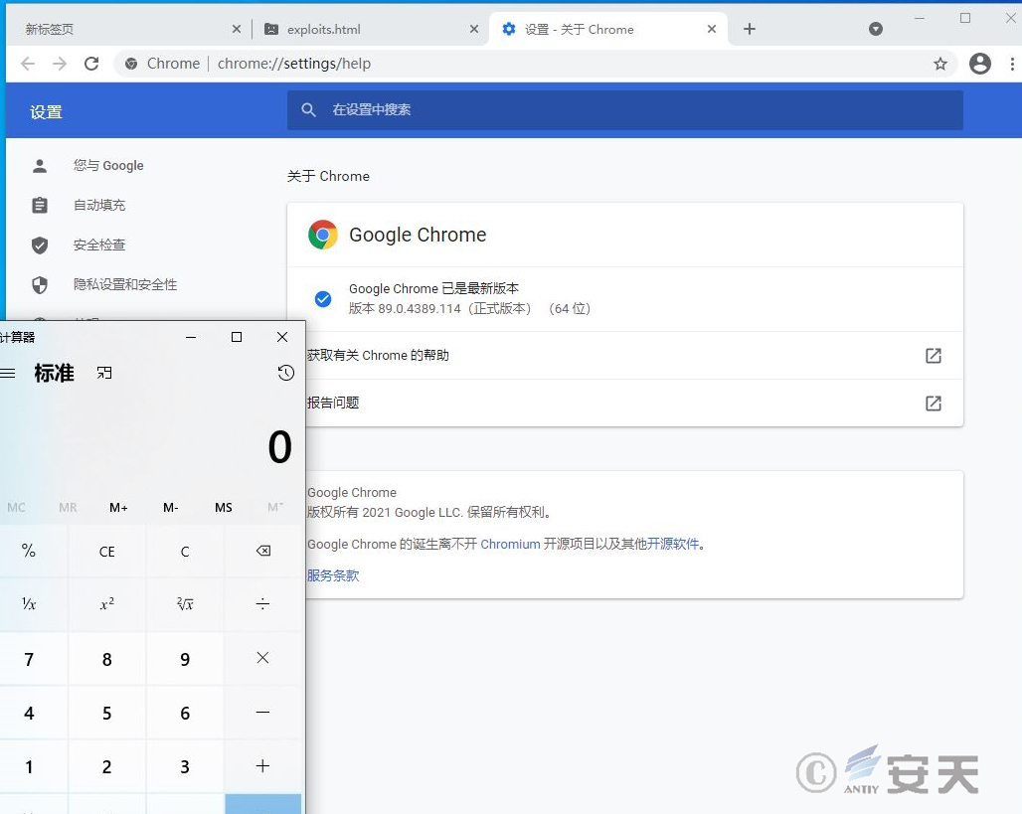Click calculator digit 8

(x=107, y=659)
